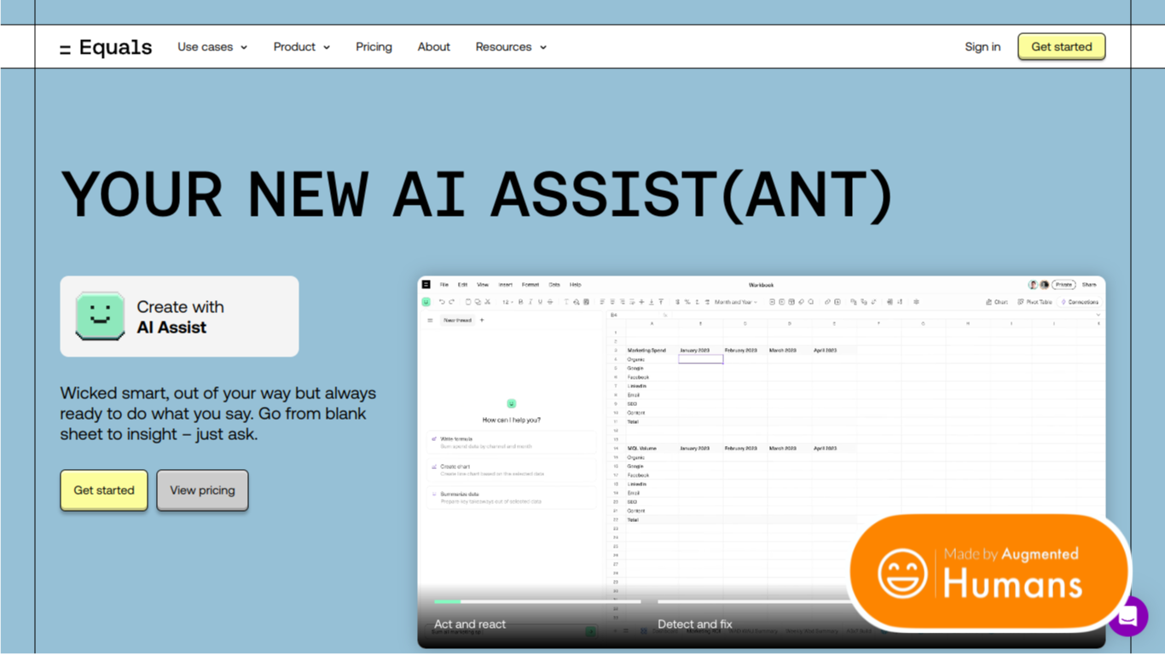Click the undo arrow in workbook toolbar

(442, 302)
